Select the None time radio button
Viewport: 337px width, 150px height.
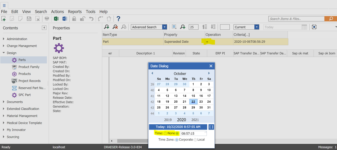165,134
